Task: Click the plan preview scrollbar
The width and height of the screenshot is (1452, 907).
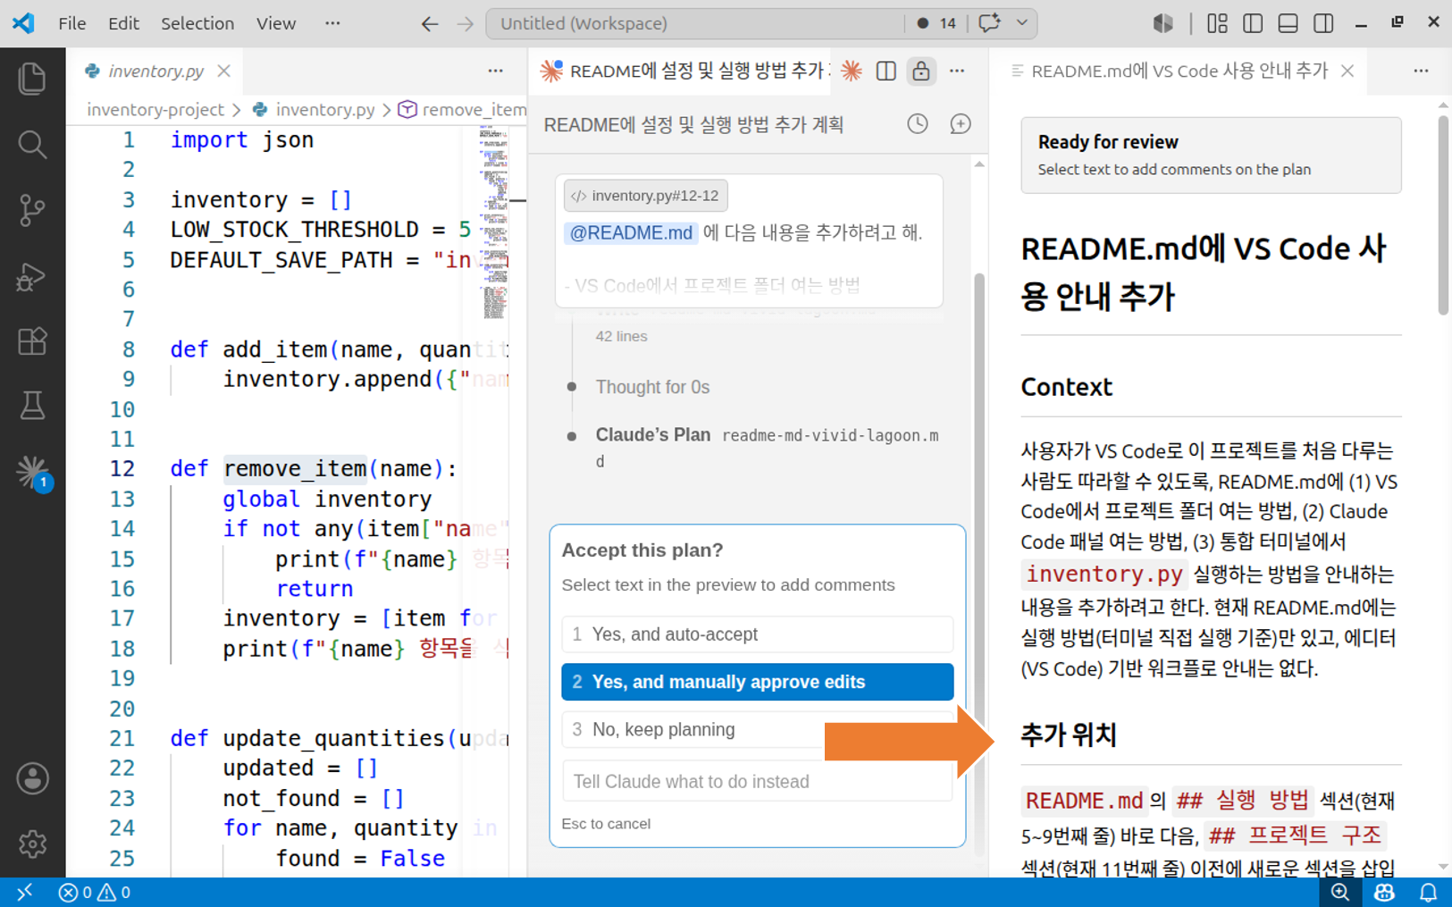Action: click(1443, 214)
